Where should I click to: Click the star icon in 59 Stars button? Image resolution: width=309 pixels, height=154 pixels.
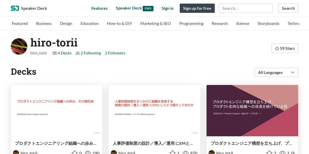[x=277, y=49]
